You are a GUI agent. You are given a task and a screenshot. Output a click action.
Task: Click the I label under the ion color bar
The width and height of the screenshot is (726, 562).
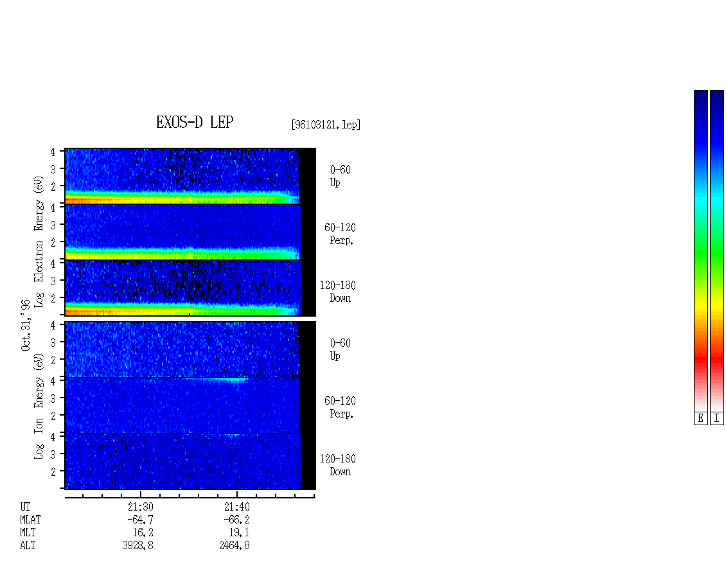[x=717, y=418]
